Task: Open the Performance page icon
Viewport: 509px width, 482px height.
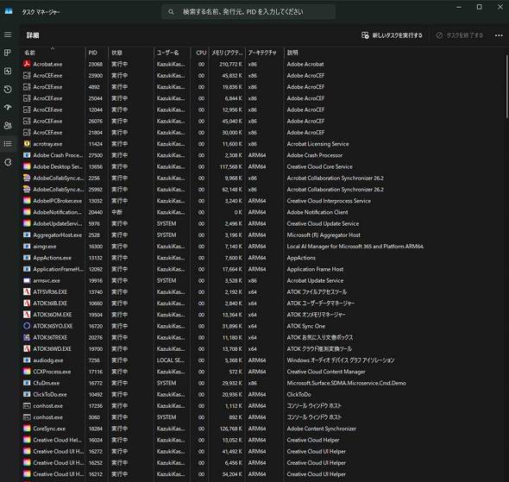Action: coord(8,71)
